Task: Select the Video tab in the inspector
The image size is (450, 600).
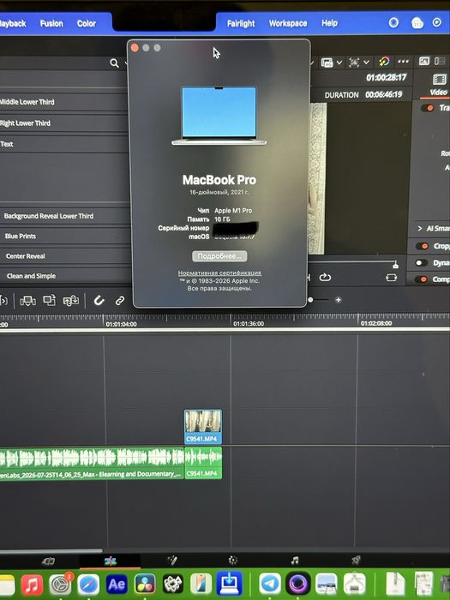Action: click(x=439, y=85)
